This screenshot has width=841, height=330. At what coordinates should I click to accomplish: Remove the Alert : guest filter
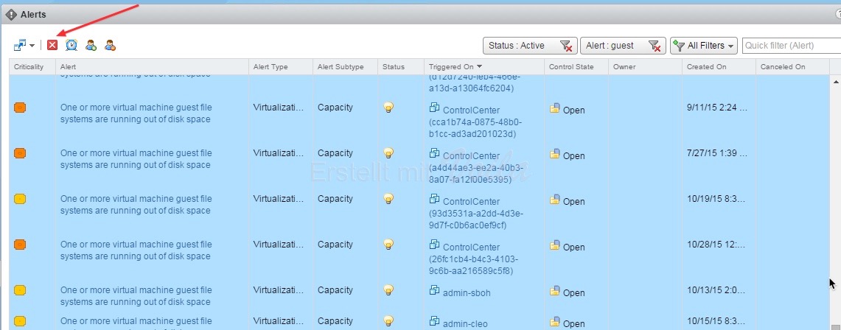coord(655,46)
